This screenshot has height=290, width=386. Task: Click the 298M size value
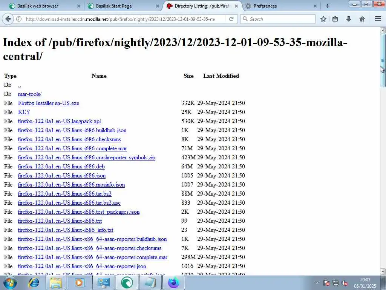[x=188, y=257]
